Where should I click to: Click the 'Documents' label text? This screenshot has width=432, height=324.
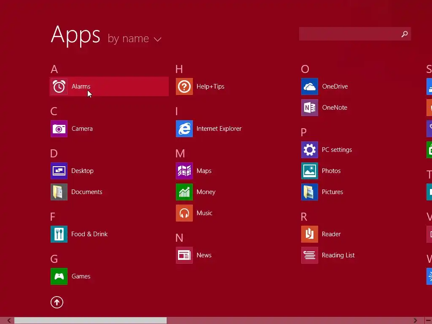click(87, 192)
